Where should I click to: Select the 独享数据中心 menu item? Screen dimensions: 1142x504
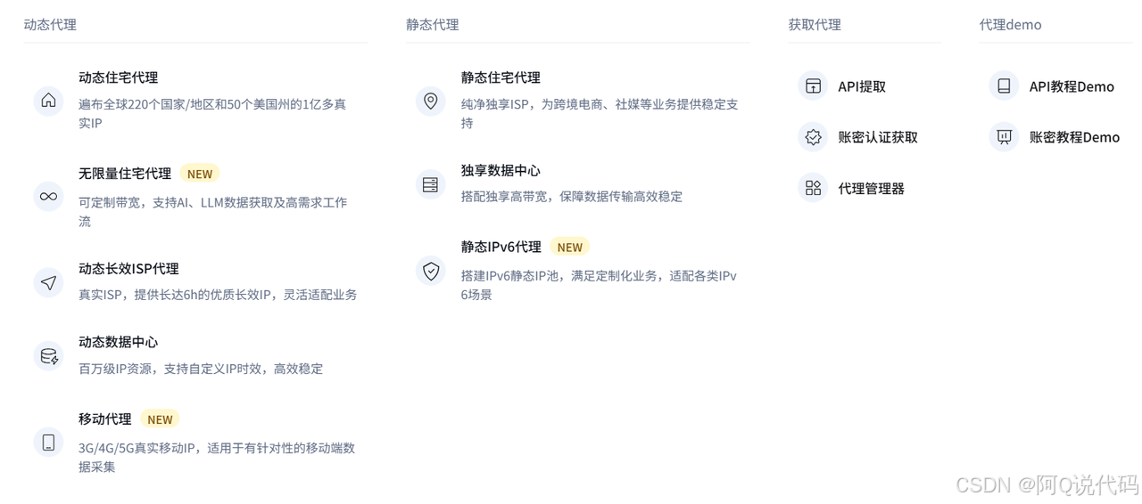coord(501,170)
